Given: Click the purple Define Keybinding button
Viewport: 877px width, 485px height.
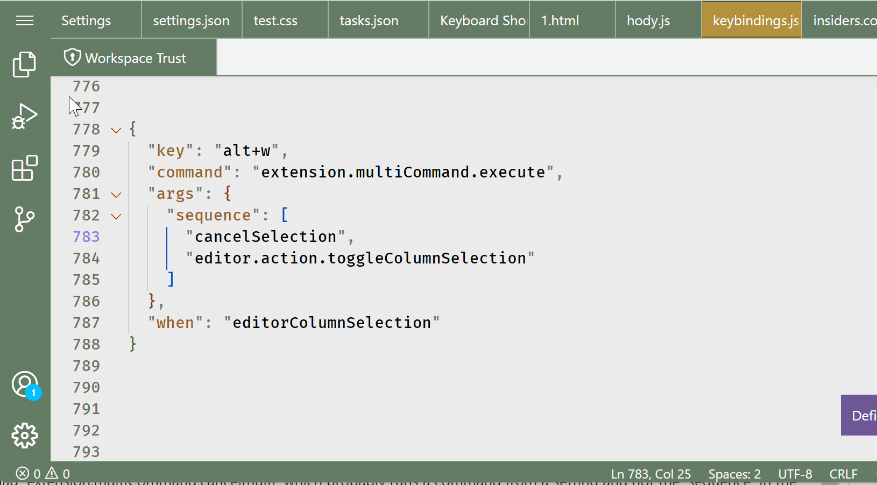Looking at the screenshot, I should click(x=861, y=415).
